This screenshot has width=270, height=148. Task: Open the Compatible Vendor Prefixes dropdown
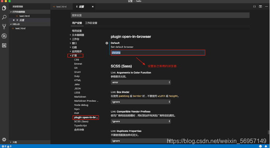(x=141, y=121)
